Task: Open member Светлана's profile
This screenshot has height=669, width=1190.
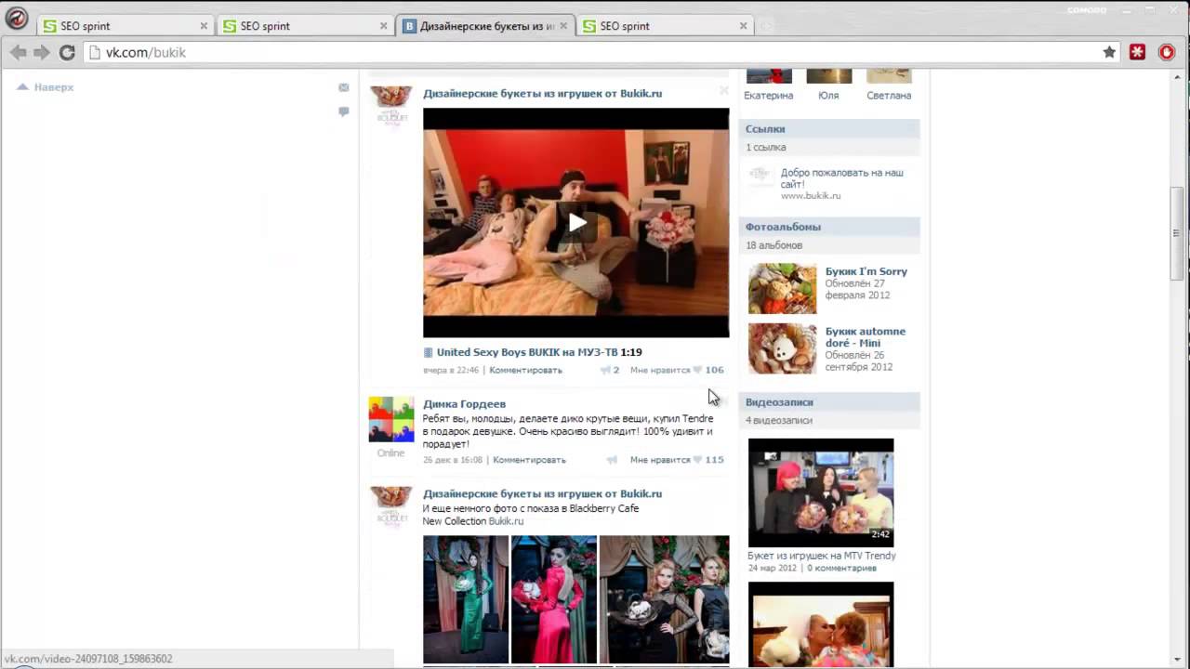Action: tap(889, 96)
